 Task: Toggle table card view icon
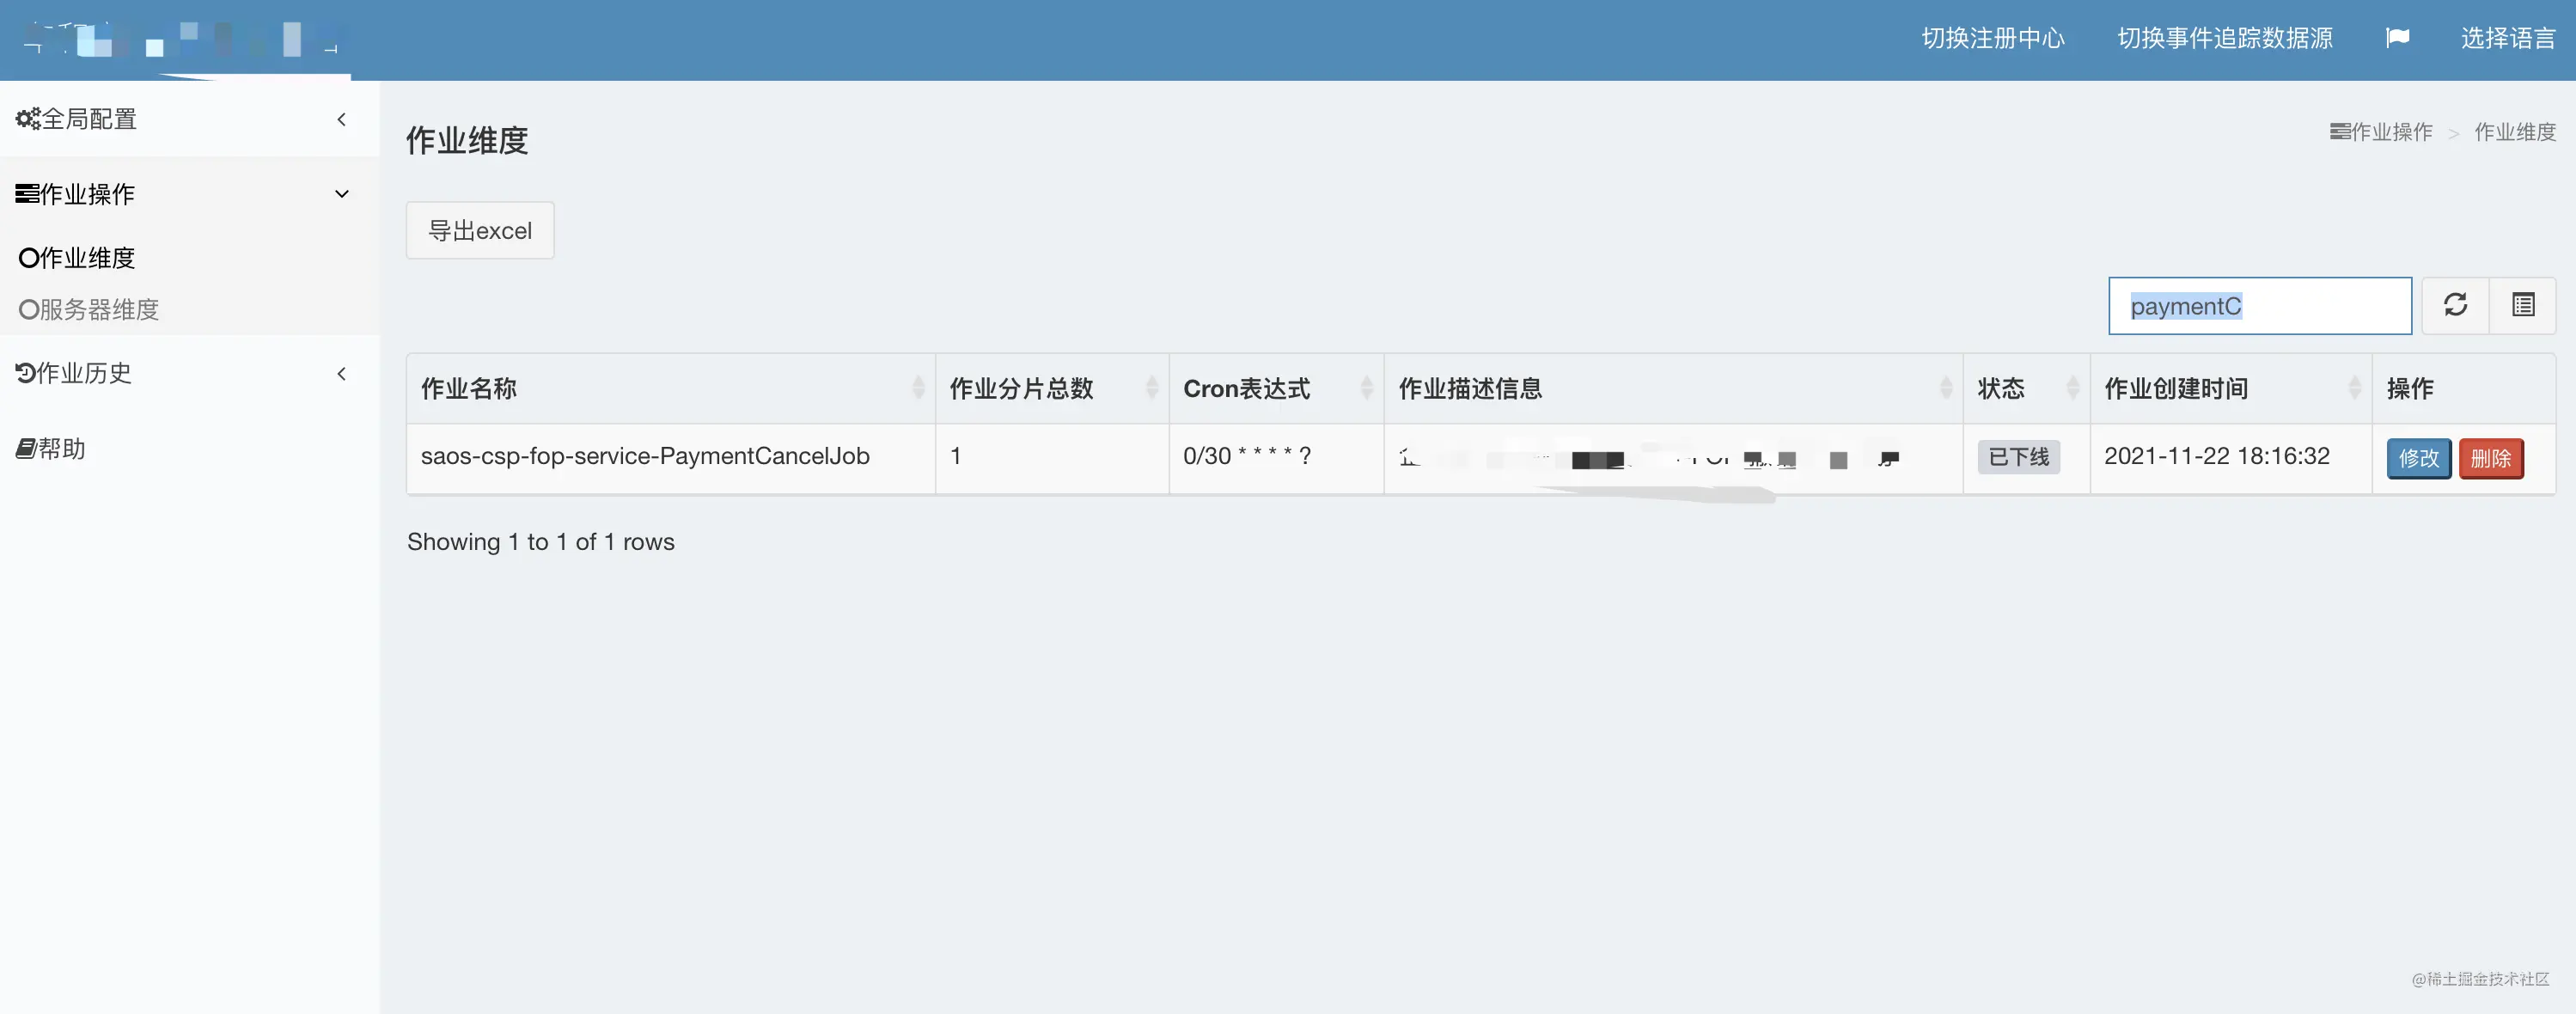pos(2523,305)
